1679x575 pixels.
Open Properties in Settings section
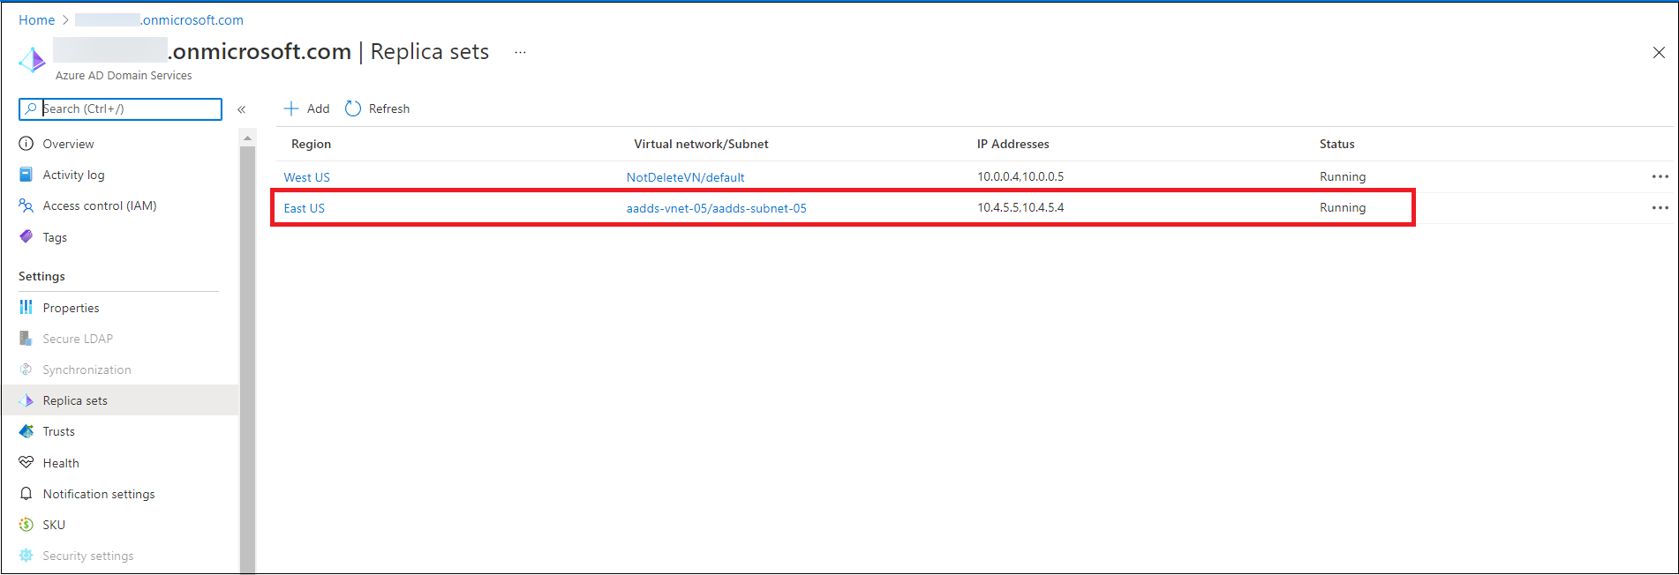click(71, 308)
